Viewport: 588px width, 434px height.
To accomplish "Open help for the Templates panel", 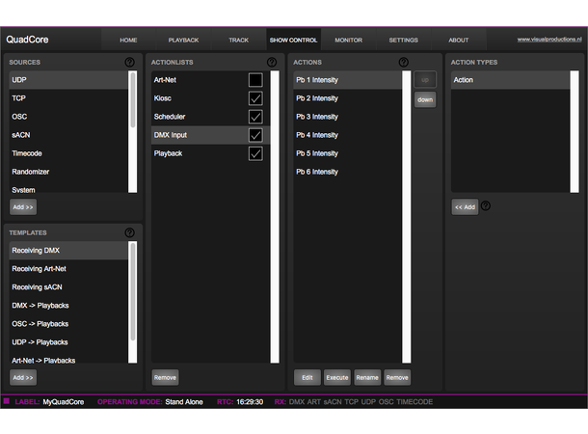I will coord(130,232).
